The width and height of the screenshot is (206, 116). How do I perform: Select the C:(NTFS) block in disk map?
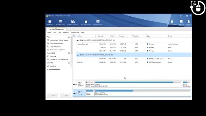click(x=138, y=84)
